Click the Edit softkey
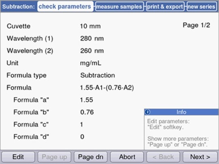Image resolution: width=219 pixels, height=164 pixels. click(18, 157)
